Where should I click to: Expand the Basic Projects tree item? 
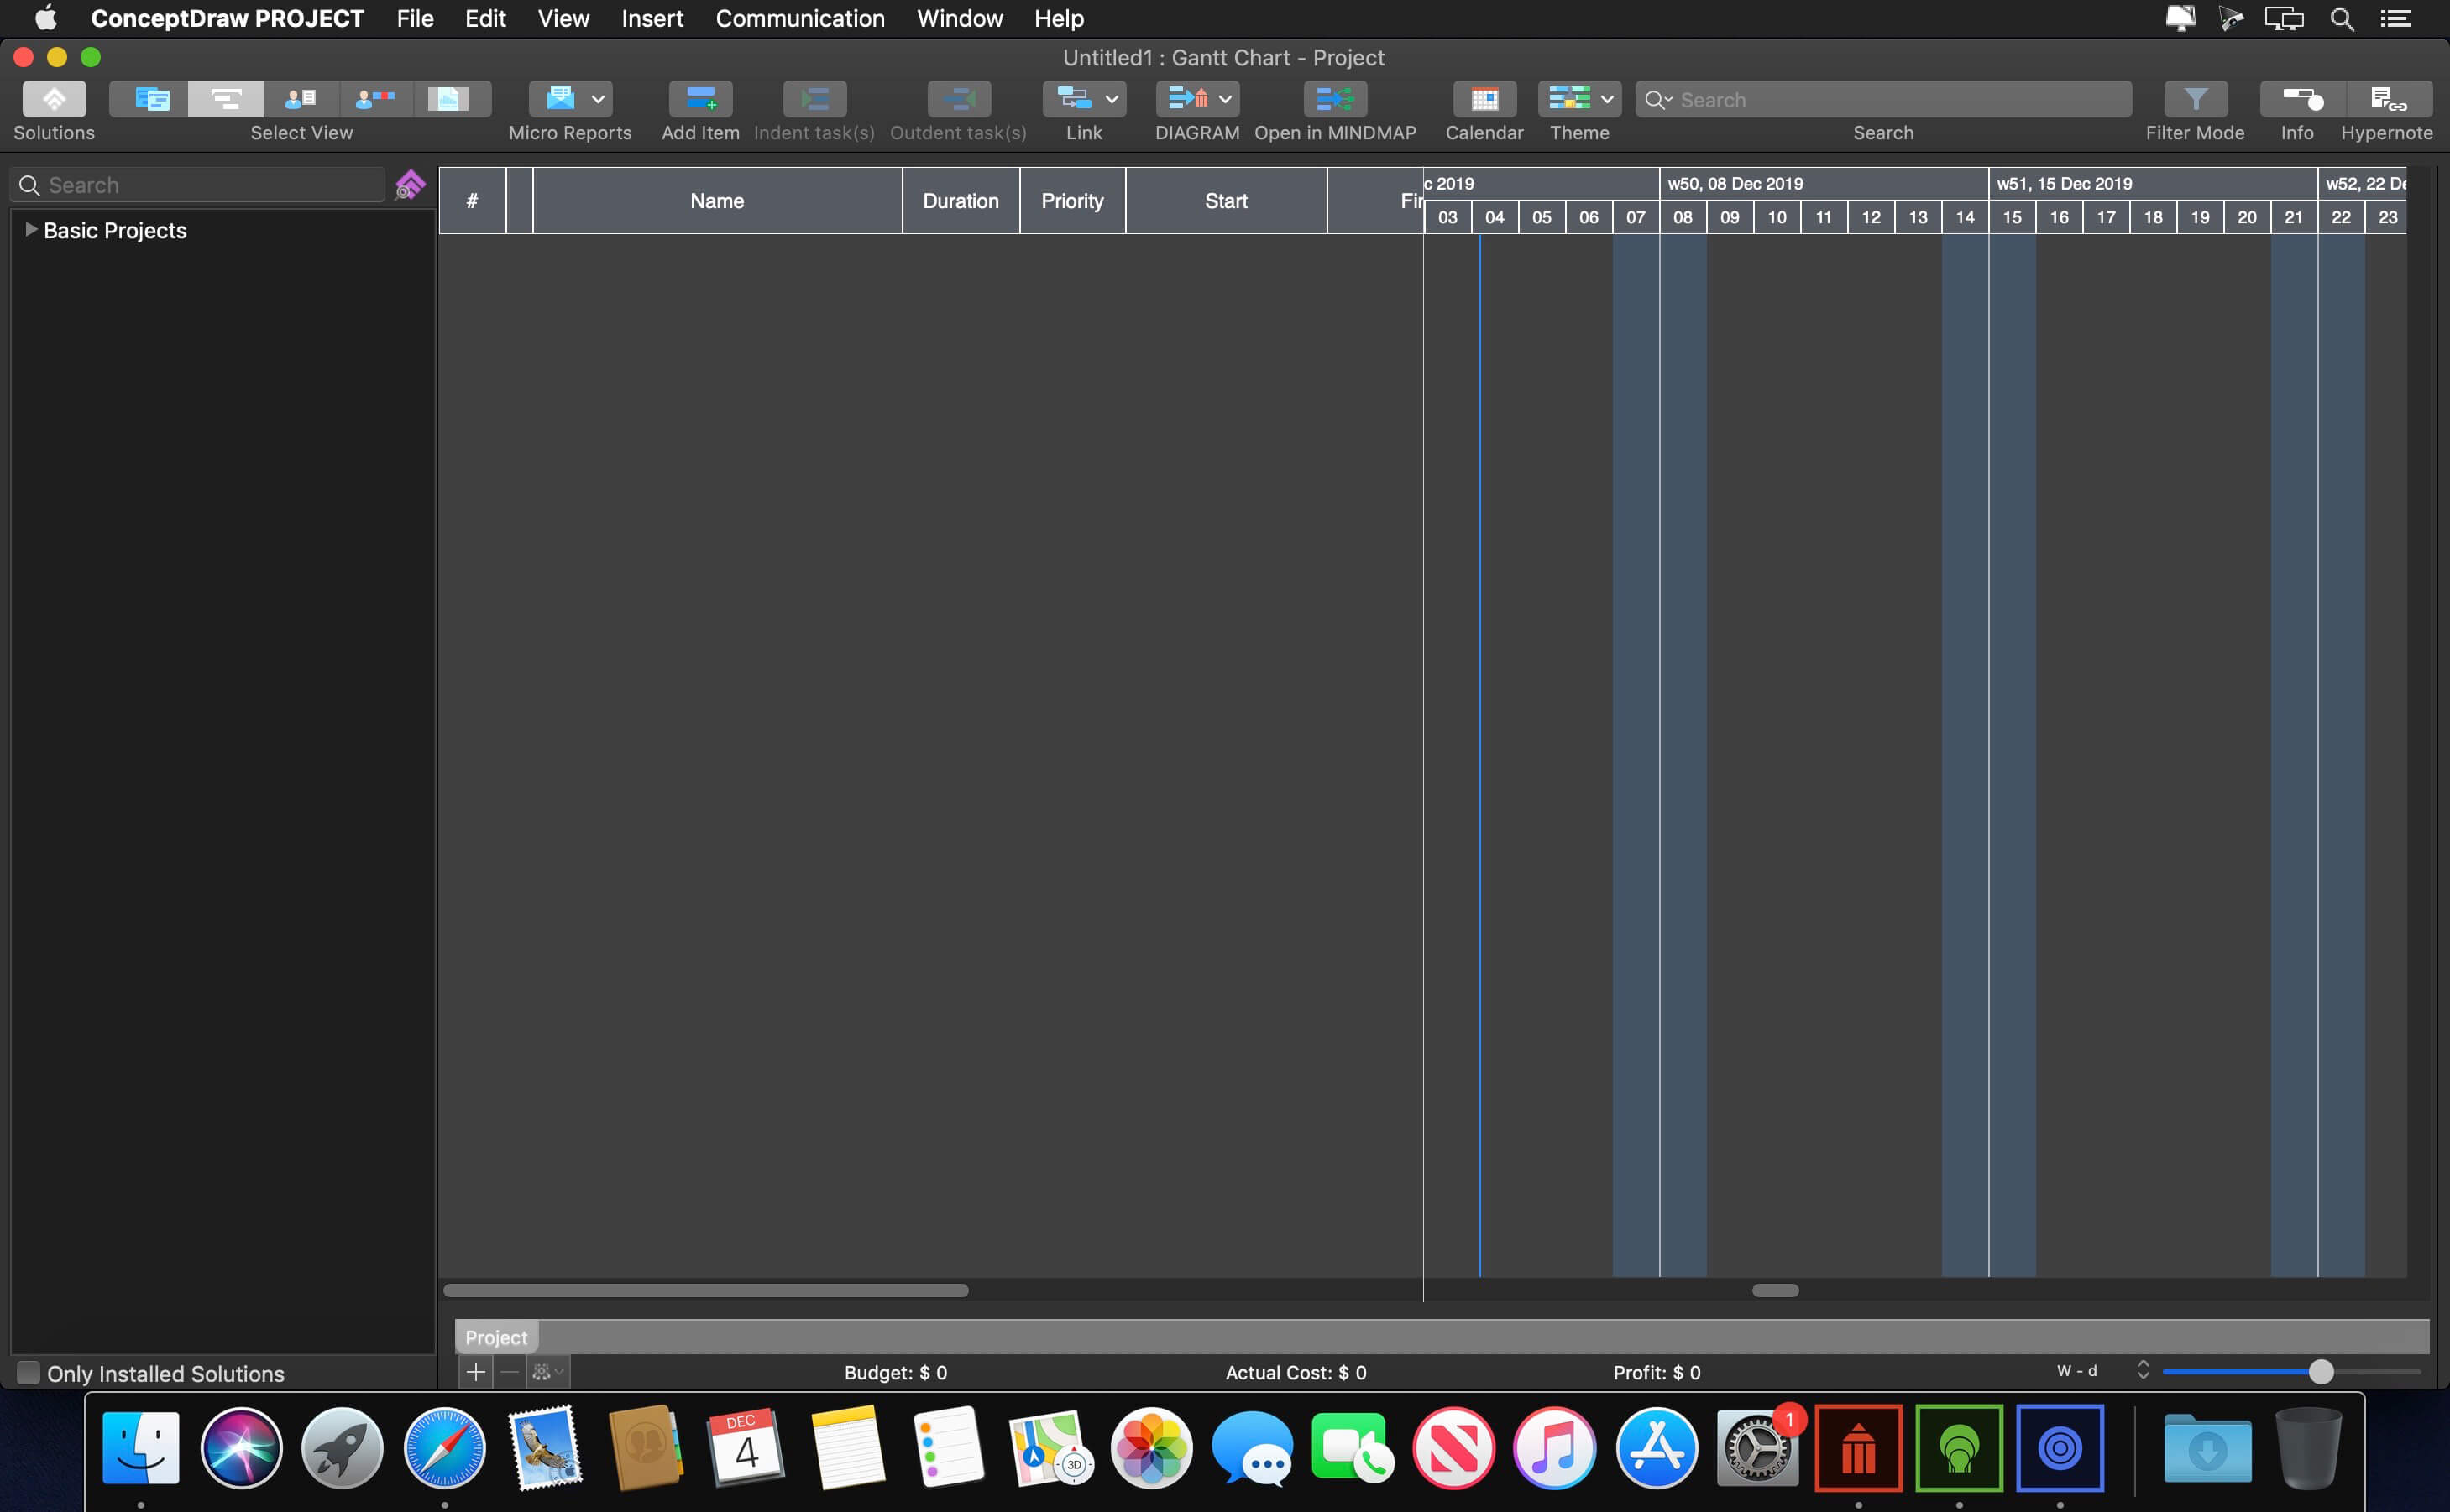point(31,230)
